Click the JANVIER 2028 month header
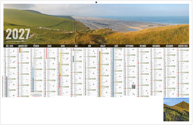The image size is (193, 125). click(x=183, y=46)
